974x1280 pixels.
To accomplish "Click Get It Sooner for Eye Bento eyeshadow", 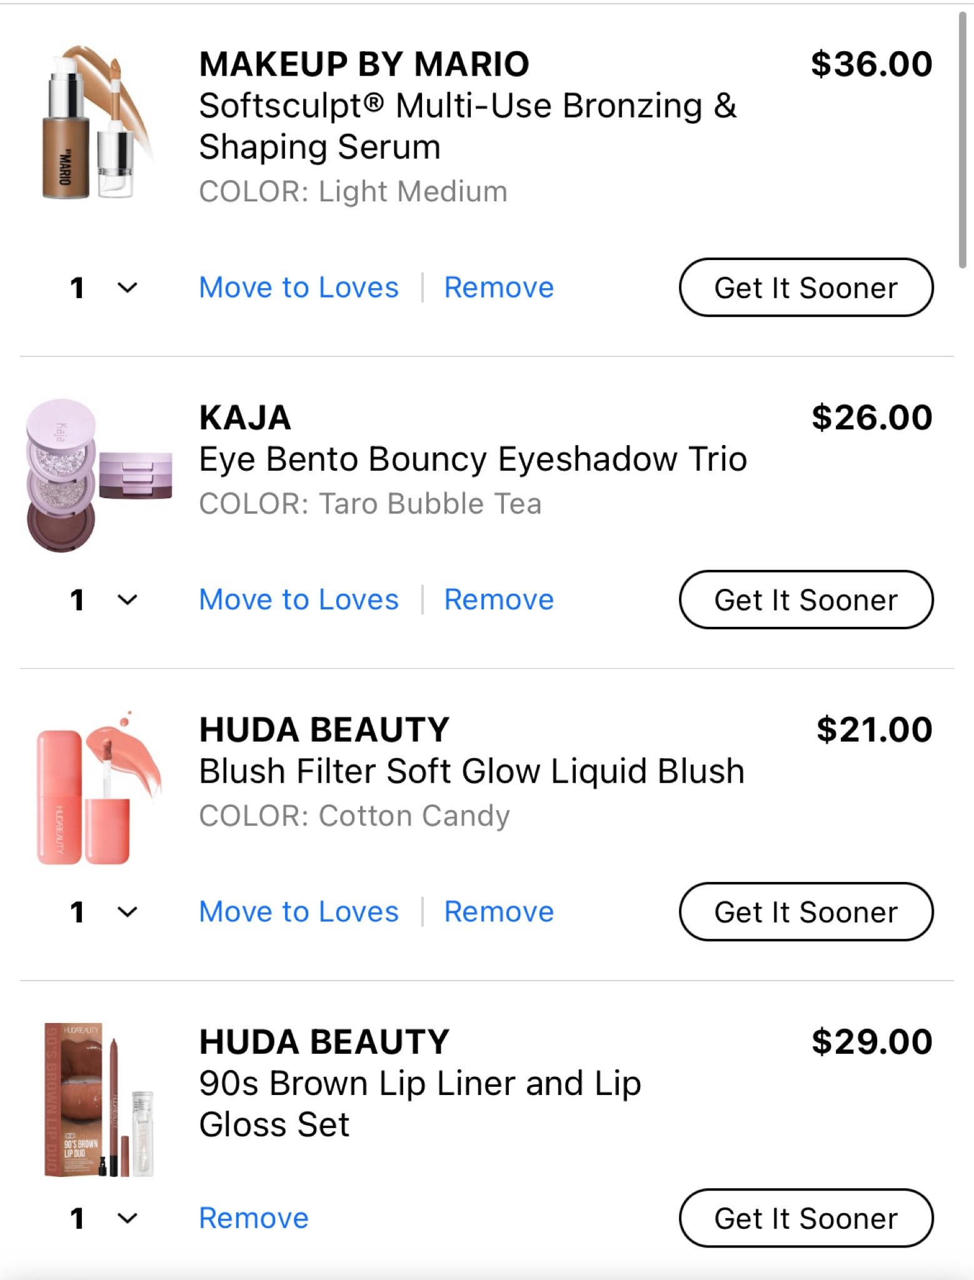I will [x=806, y=599].
